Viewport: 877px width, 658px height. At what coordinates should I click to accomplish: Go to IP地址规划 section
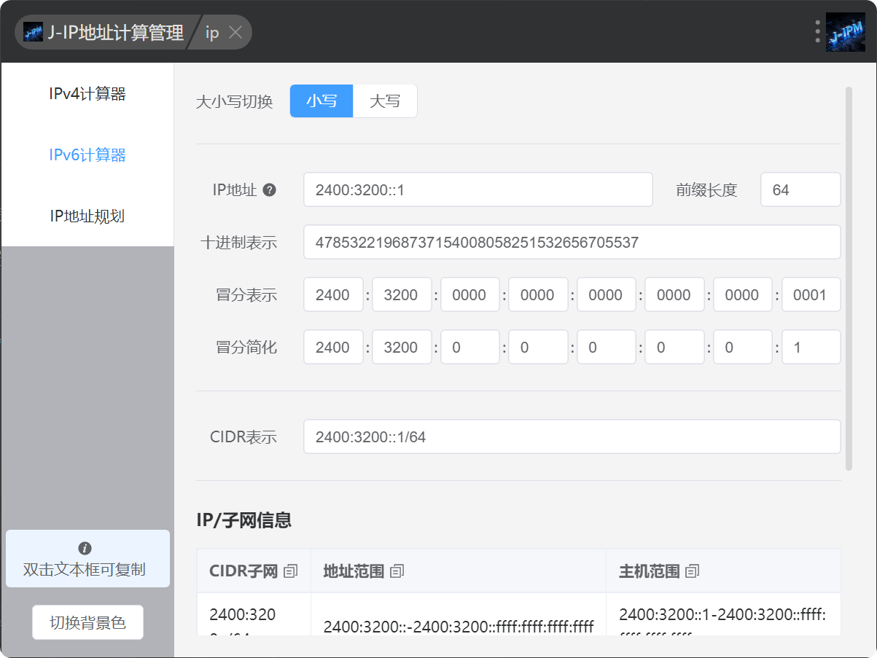pyautogui.click(x=87, y=216)
